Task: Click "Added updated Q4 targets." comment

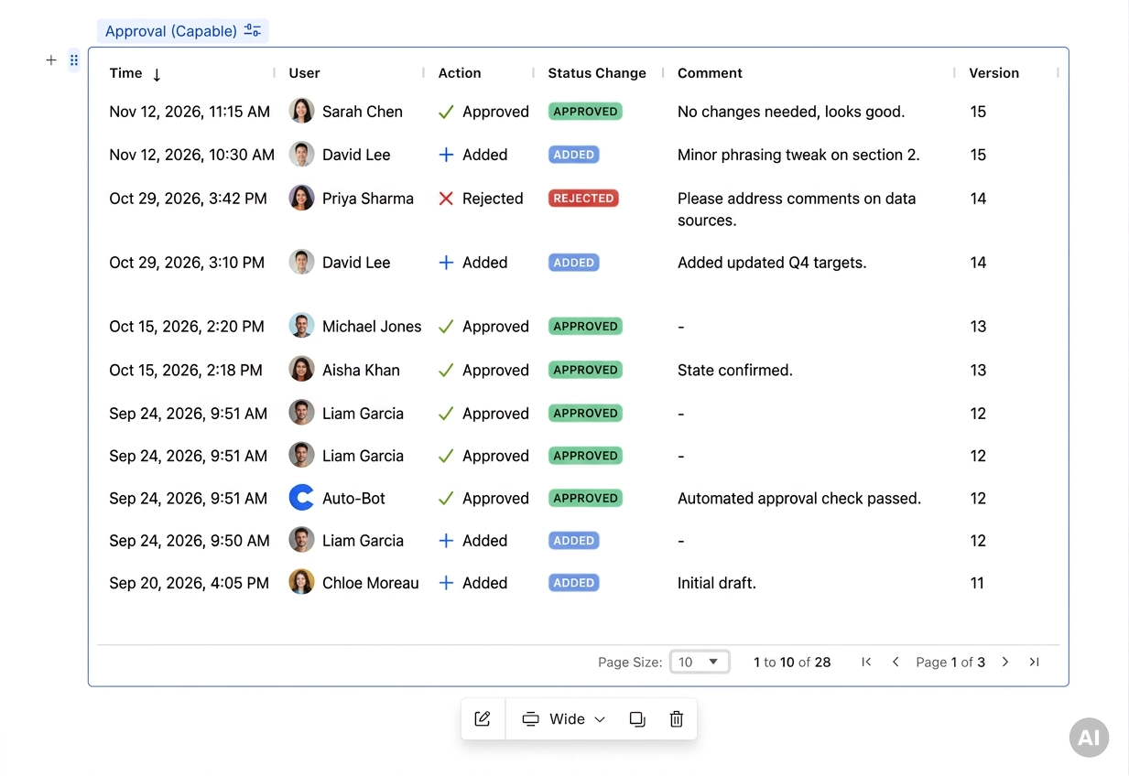Action: click(772, 263)
